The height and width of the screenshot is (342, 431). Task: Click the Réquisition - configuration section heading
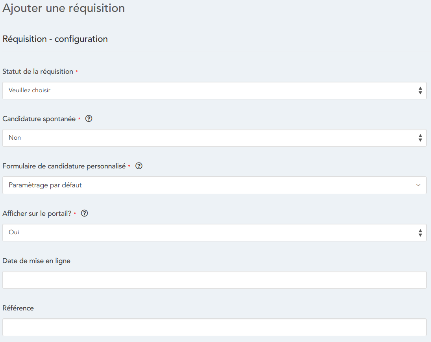(55, 39)
